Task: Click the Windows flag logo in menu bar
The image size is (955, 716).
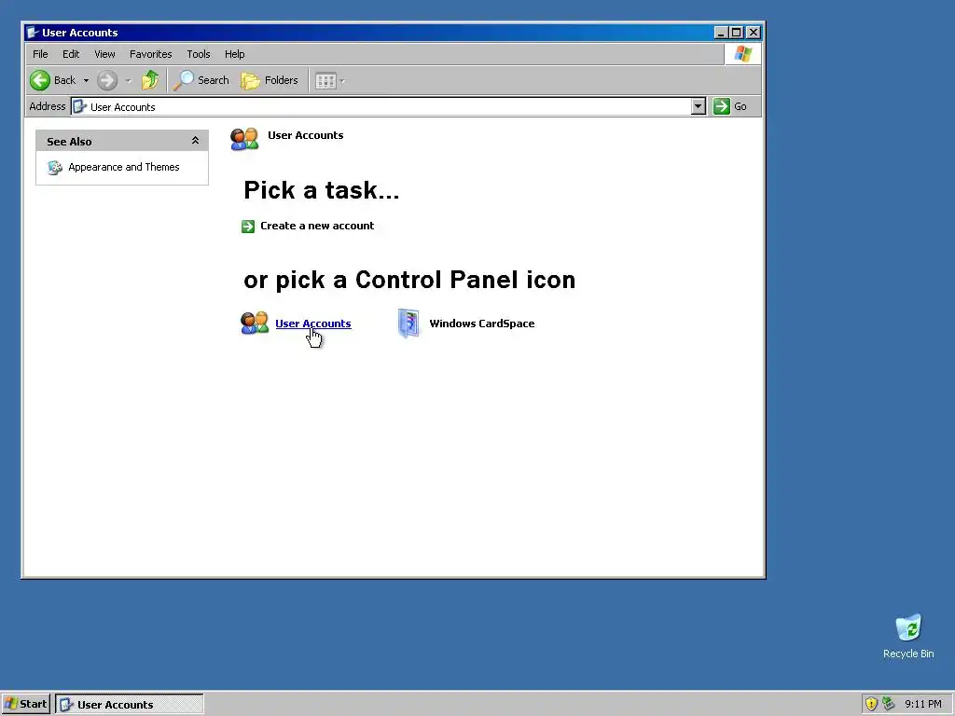Action: click(742, 54)
